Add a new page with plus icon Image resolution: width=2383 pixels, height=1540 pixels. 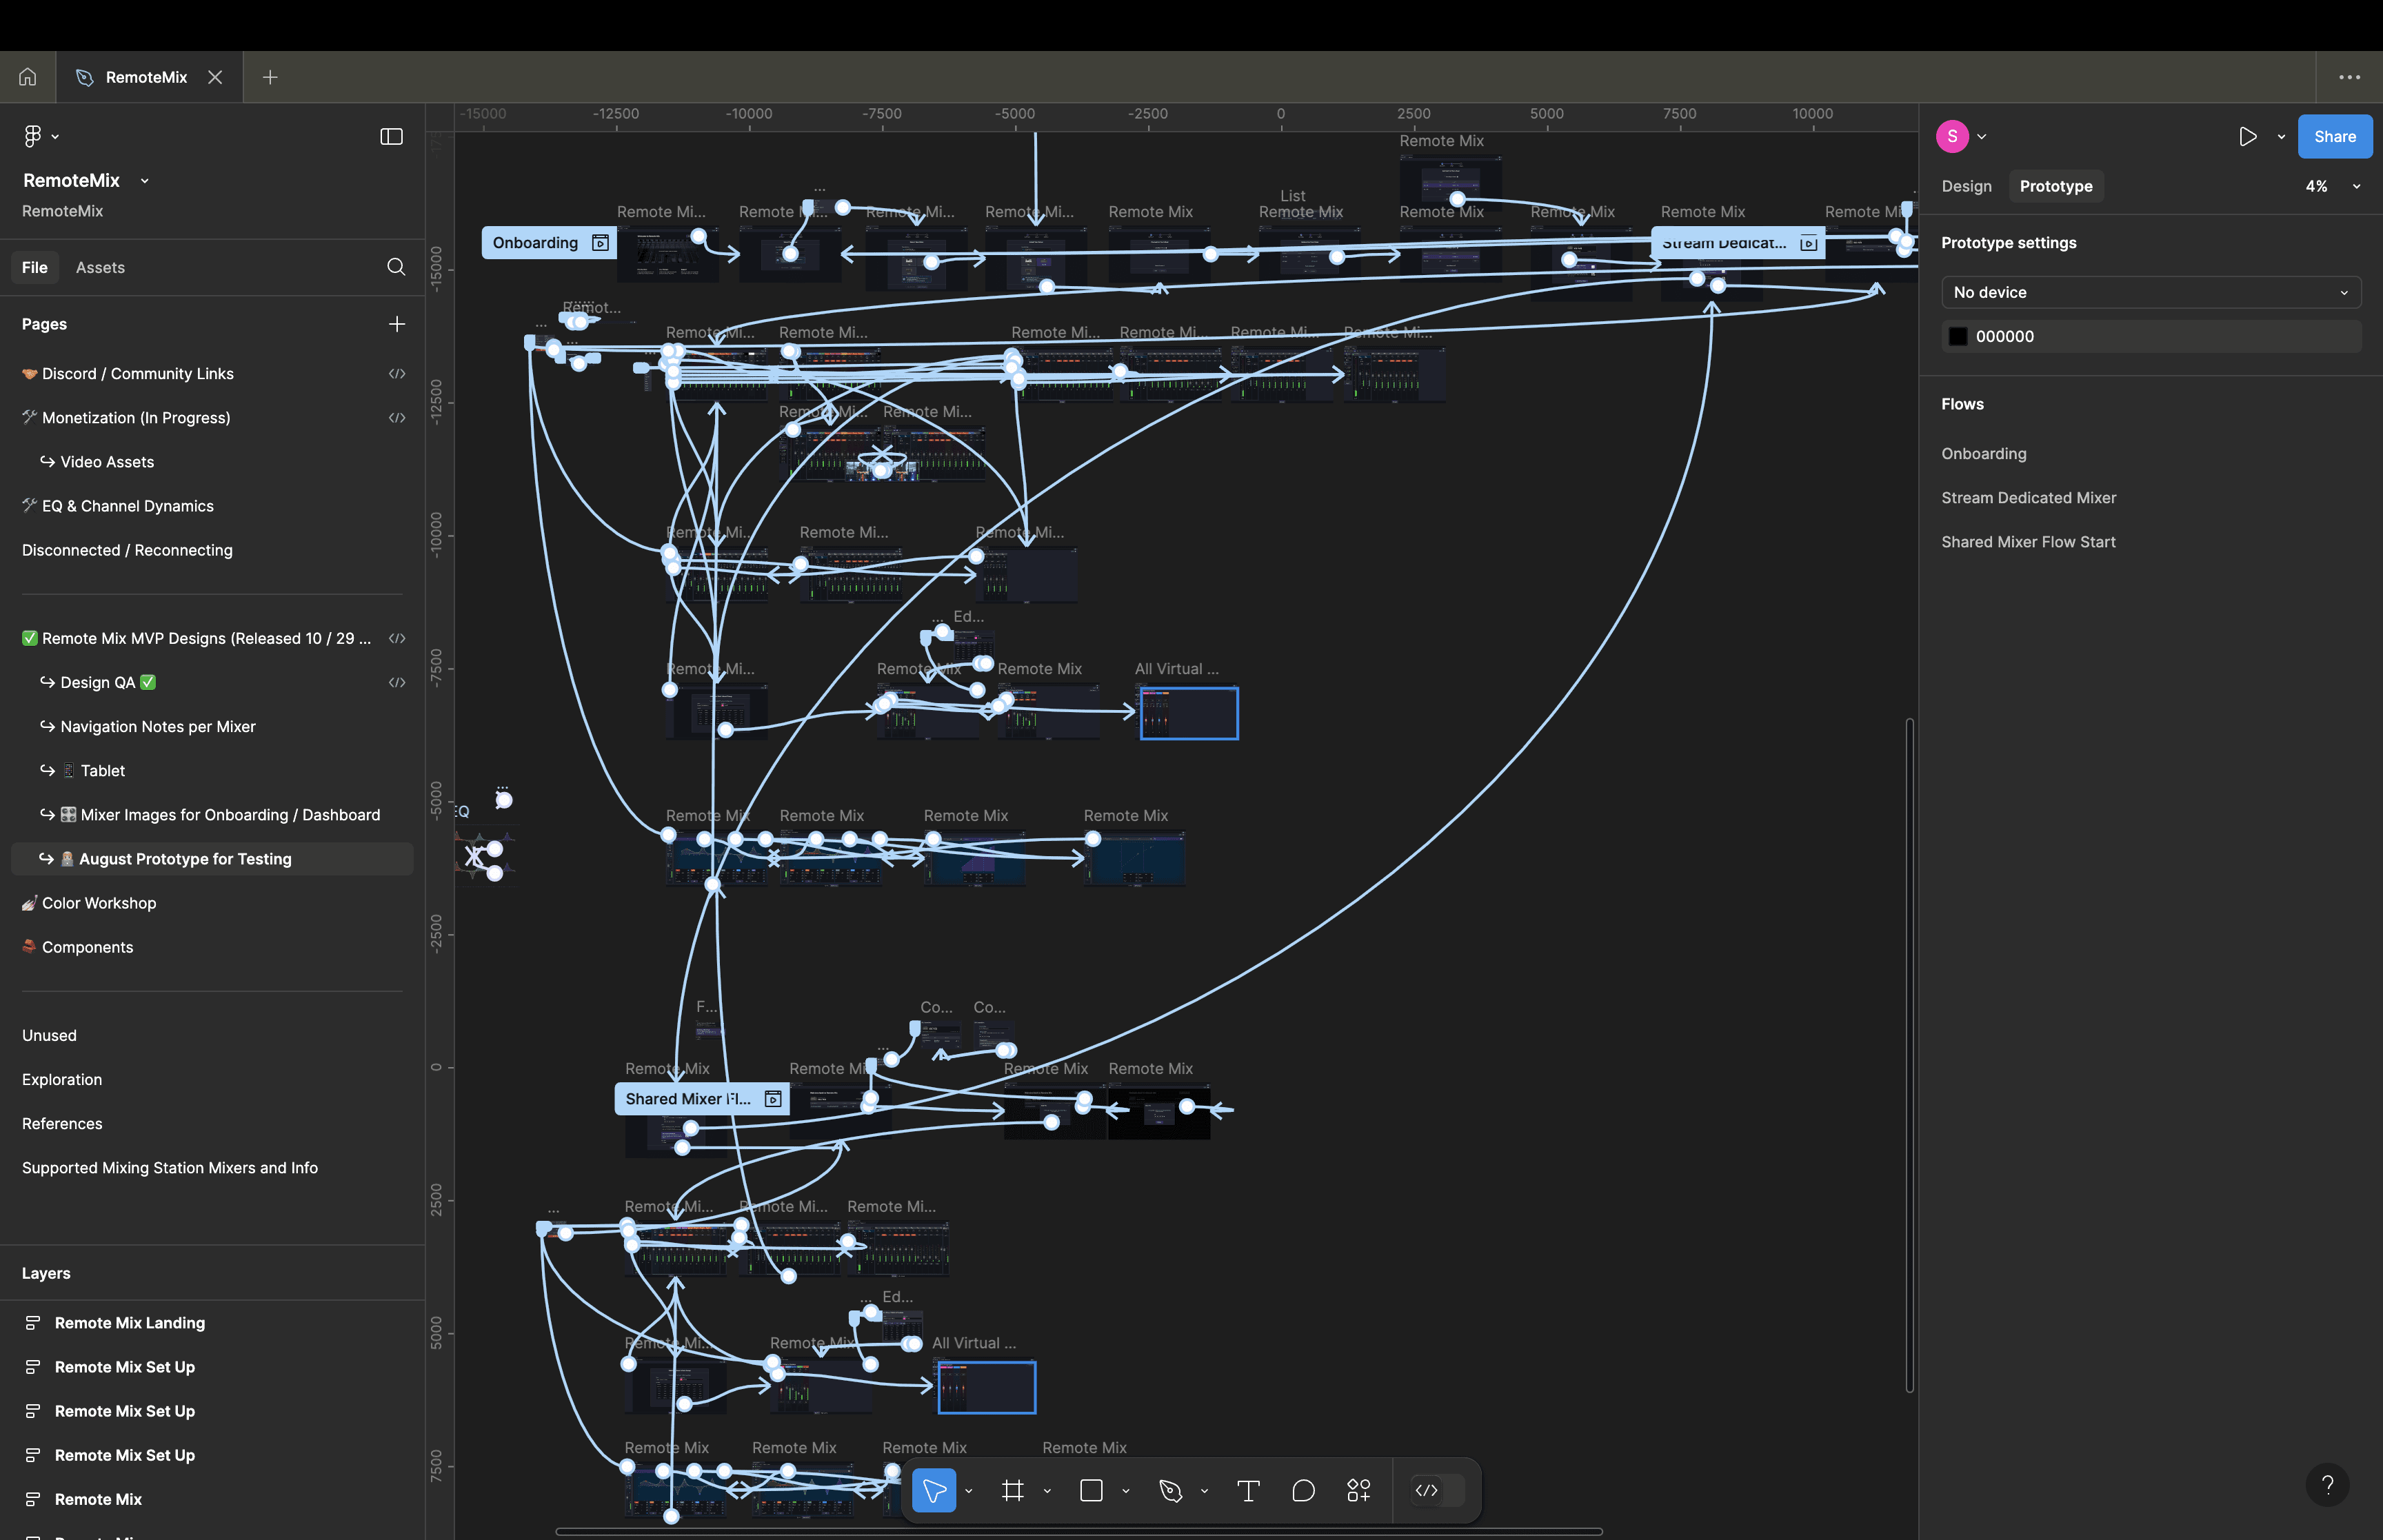click(x=397, y=324)
